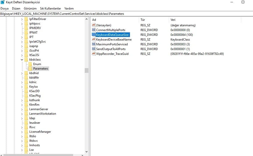Click the 0x00000003 (3) data value

(180, 44)
